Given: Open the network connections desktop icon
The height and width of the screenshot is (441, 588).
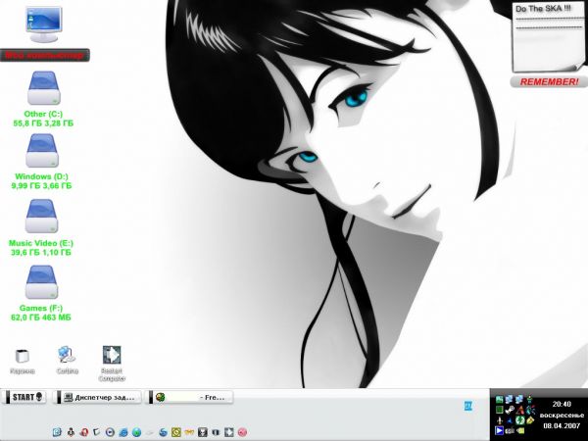Looking at the screenshot, I should click(67, 355).
